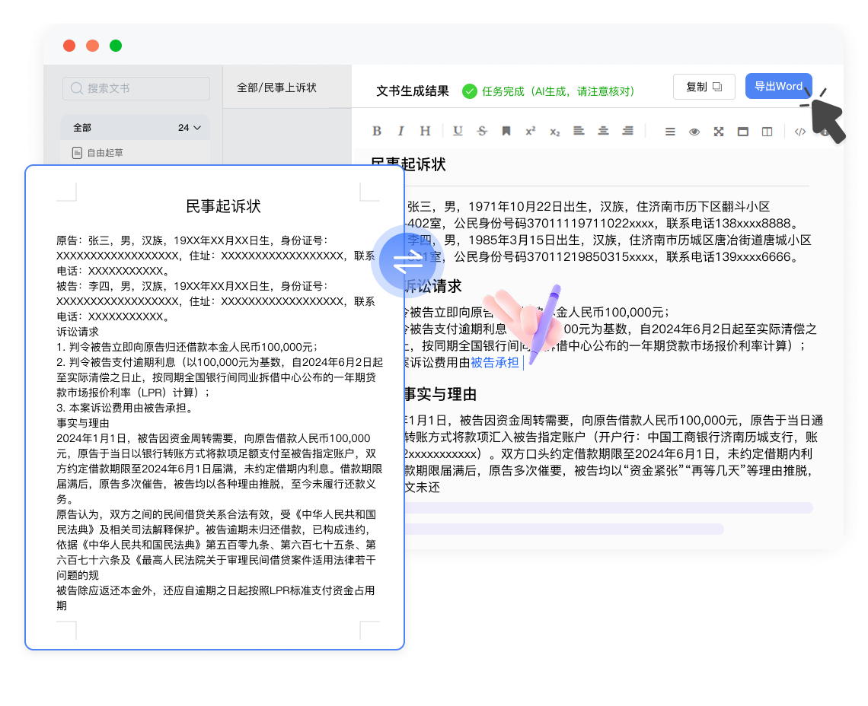
Task: Apply subscript x₂ formatting
Action: pos(555,131)
